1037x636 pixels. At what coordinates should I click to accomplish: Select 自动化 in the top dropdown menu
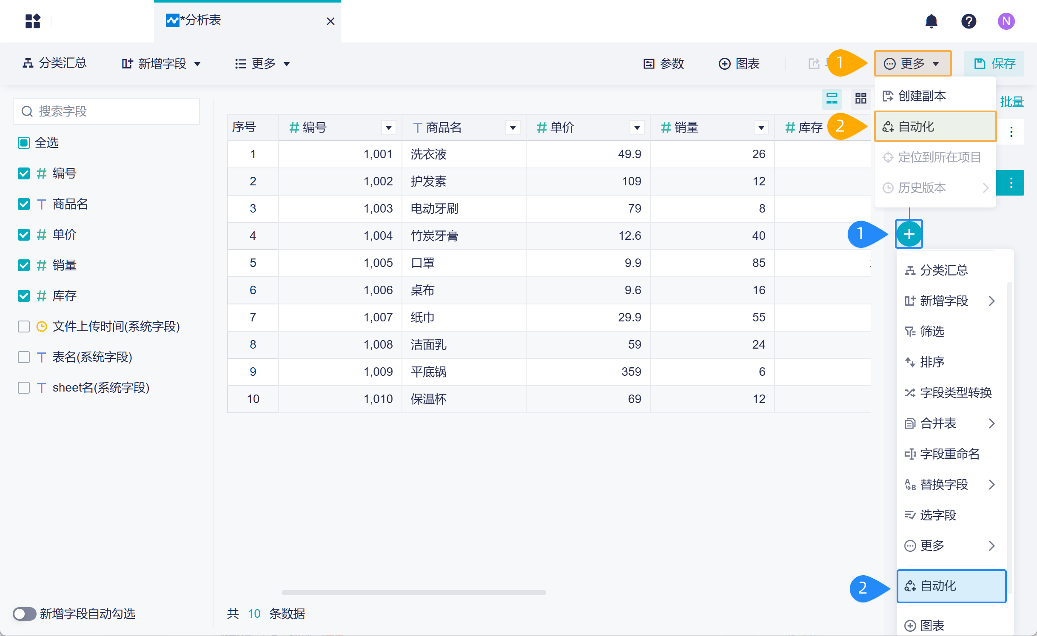[x=935, y=126]
